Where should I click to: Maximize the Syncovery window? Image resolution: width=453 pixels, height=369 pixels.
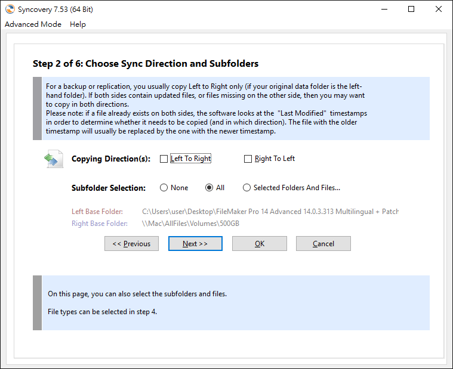coord(411,9)
